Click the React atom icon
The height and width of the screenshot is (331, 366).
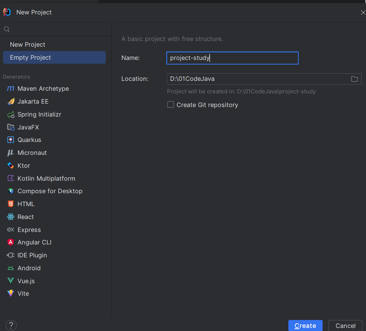[x=11, y=217]
